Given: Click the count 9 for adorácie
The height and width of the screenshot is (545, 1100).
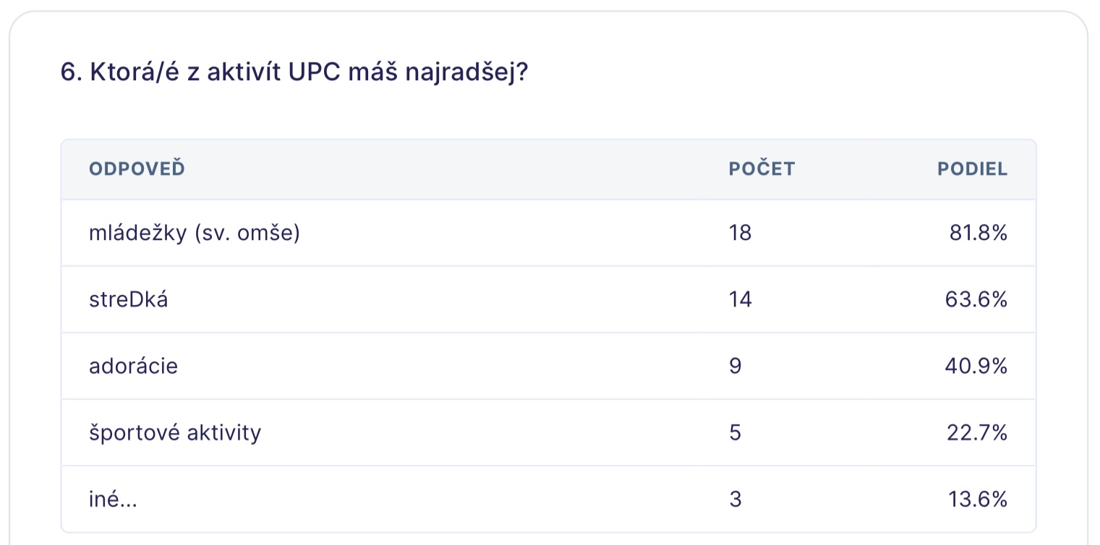Looking at the screenshot, I should point(736,366).
